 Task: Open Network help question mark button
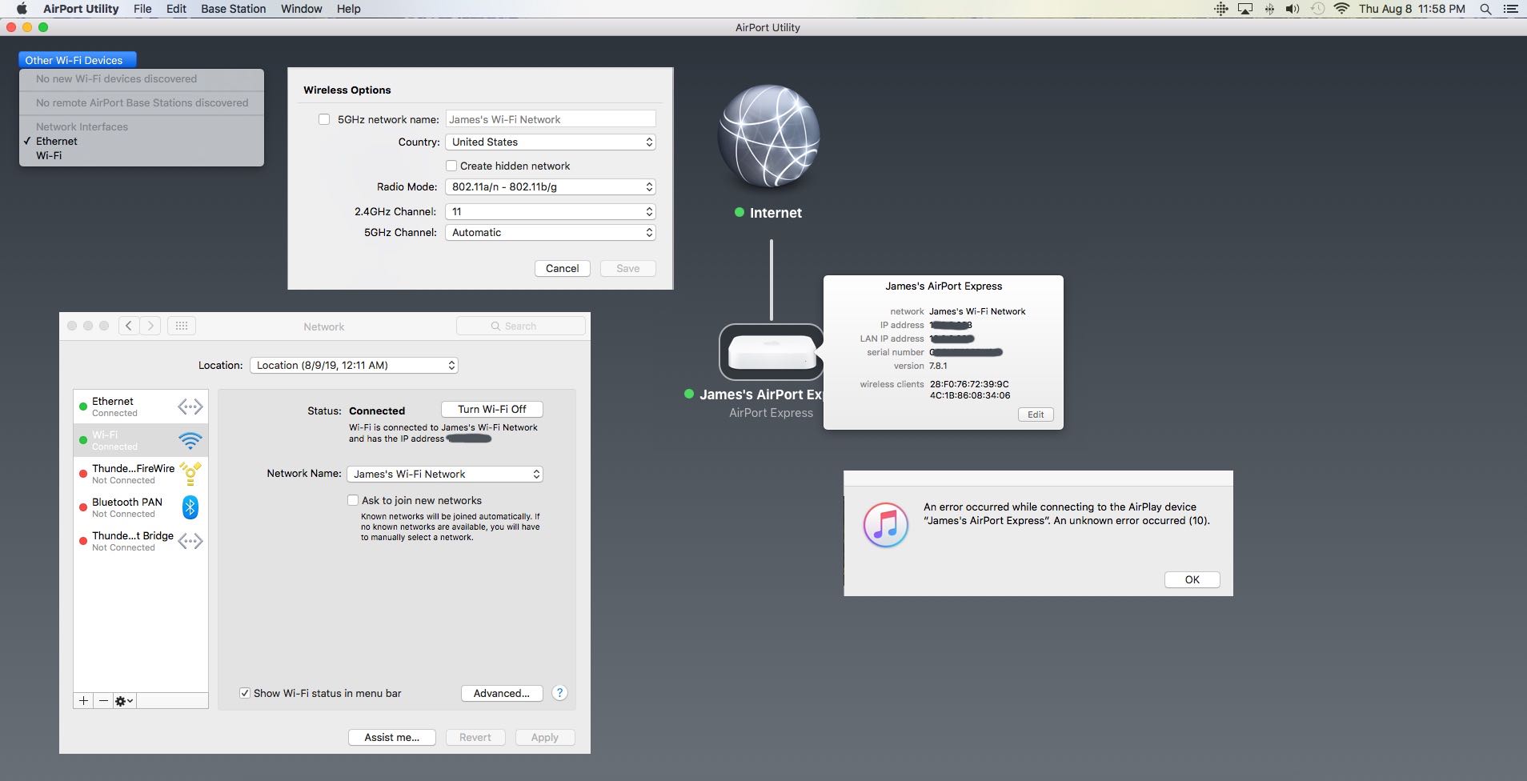tap(559, 693)
